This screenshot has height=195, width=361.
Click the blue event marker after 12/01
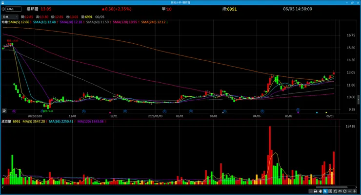click(125, 111)
